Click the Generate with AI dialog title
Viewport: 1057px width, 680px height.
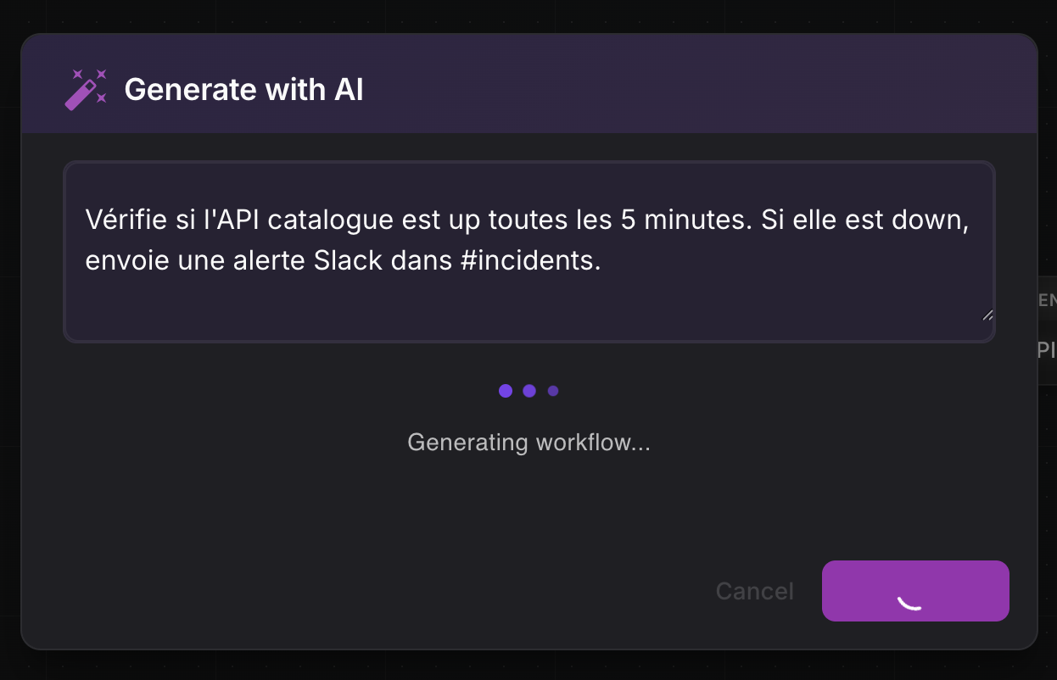(244, 89)
